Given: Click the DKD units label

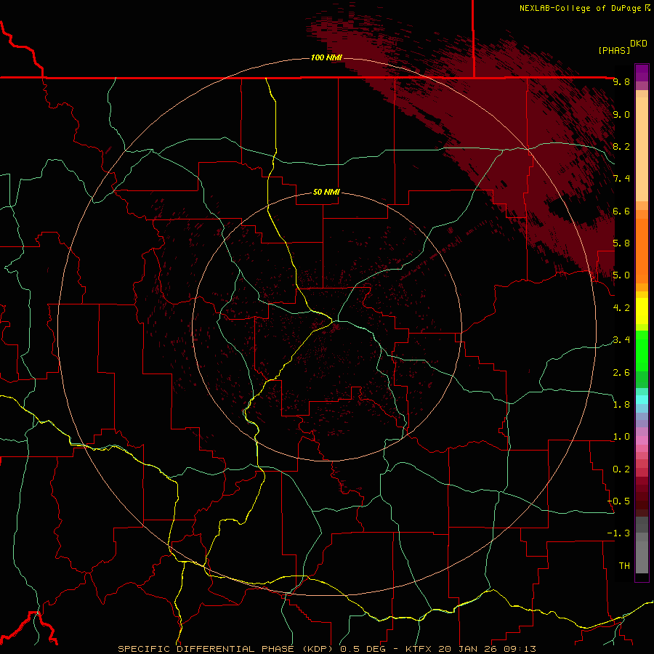Looking at the screenshot, I should pyautogui.click(x=639, y=44).
